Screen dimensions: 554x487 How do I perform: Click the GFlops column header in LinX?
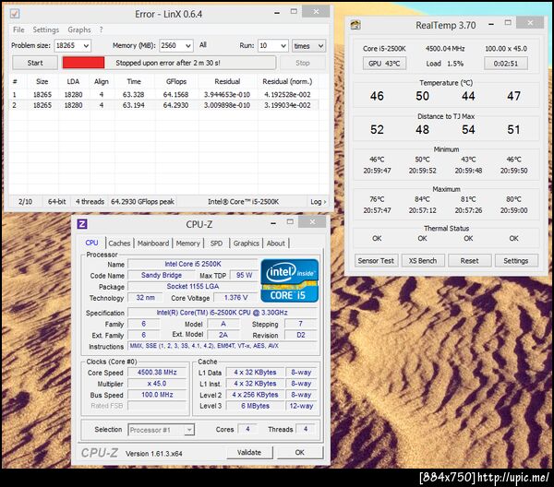click(x=176, y=81)
